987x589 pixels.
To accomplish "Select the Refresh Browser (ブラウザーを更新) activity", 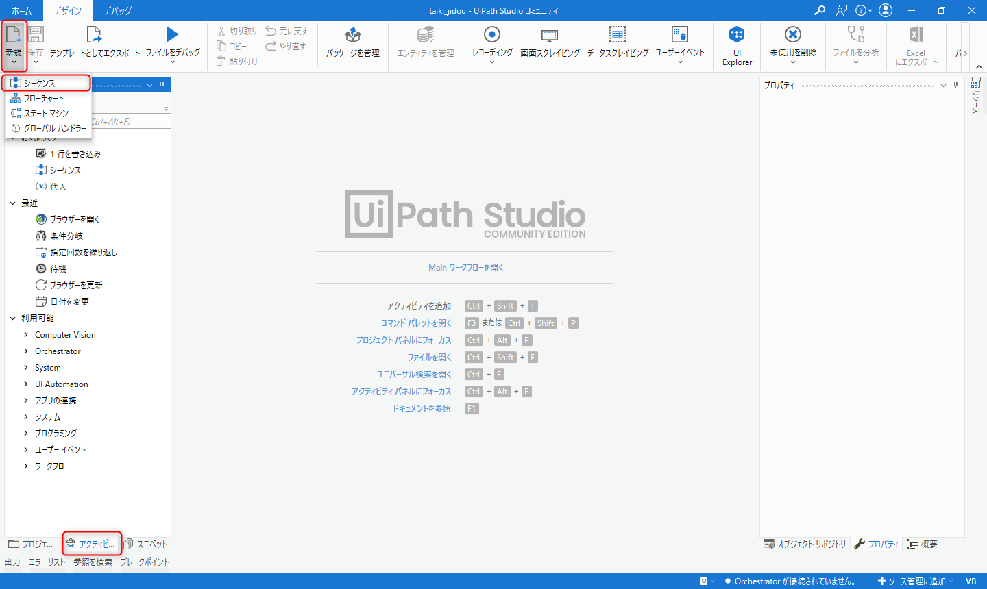I will (69, 286).
